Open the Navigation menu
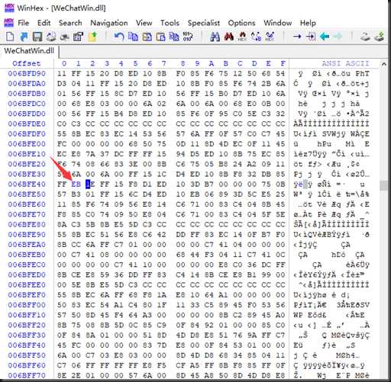The width and height of the screenshot is (391, 382). coord(109,23)
